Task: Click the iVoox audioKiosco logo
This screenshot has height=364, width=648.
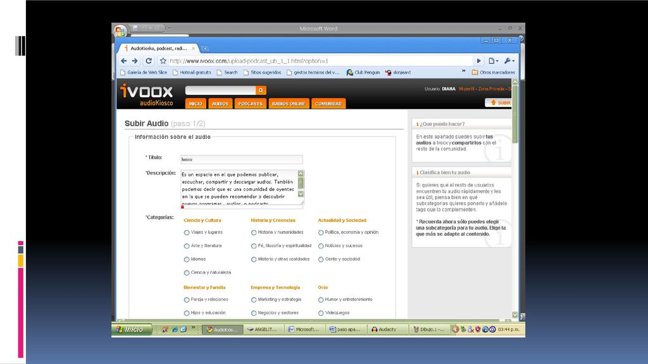Action: tap(147, 95)
